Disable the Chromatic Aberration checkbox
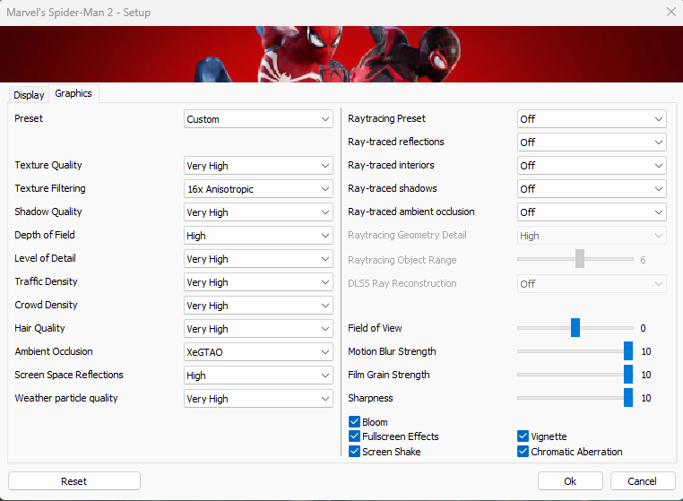This screenshot has width=683, height=501. tap(523, 452)
